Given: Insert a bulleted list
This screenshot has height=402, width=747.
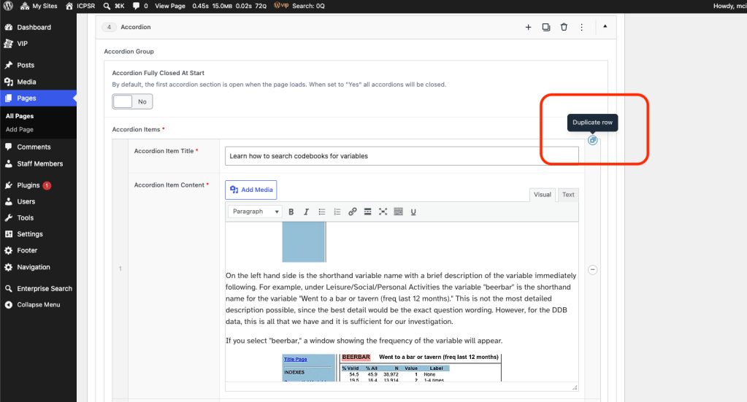Looking at the screenshot, I should 321,212.
